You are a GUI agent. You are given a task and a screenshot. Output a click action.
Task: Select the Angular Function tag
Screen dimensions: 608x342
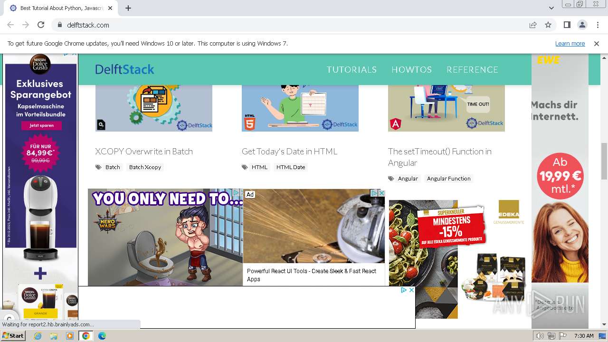tap(448, 179)
